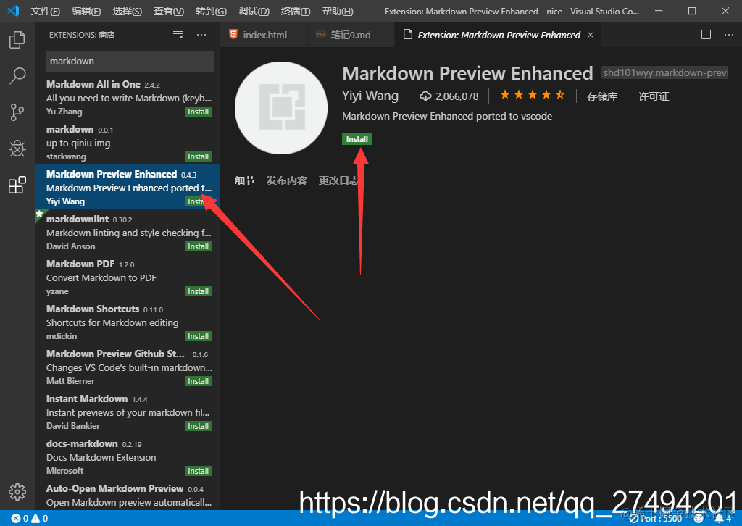Install the Markdown PDF extension
The height and width of the screenshot is (526, 742).
pyautogui.click(x=198, y=291)
